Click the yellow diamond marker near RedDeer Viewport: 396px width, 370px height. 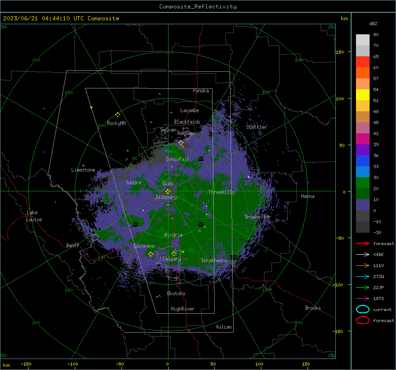pos(181,143)
